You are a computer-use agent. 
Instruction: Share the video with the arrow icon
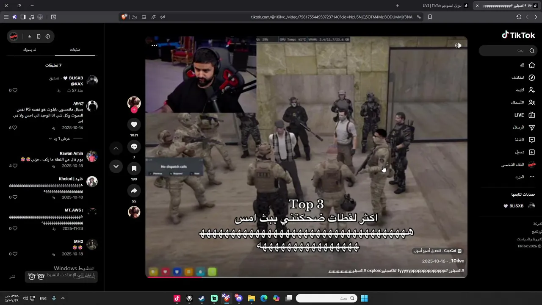[134, 191]
